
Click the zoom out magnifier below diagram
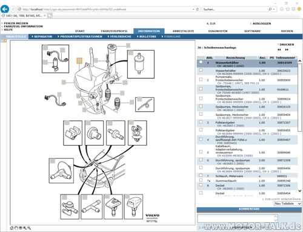point(29,228)
